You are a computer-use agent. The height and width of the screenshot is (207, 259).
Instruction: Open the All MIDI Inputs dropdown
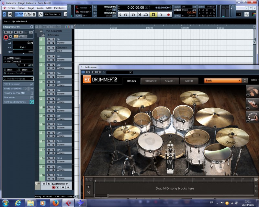[x=18, y=58]
